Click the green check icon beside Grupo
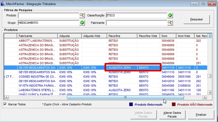 82,23
